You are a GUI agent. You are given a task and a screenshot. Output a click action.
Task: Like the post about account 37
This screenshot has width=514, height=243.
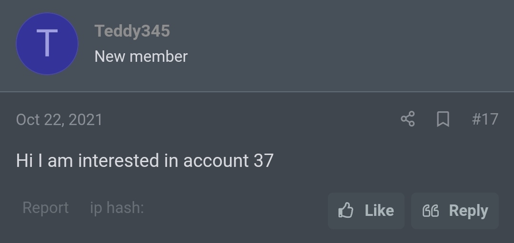point(366,211)
